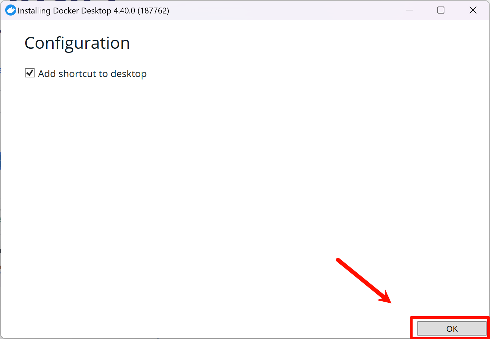Click the build number (187762) in title
Screen dimensions: 490x339
coord(153,11)
